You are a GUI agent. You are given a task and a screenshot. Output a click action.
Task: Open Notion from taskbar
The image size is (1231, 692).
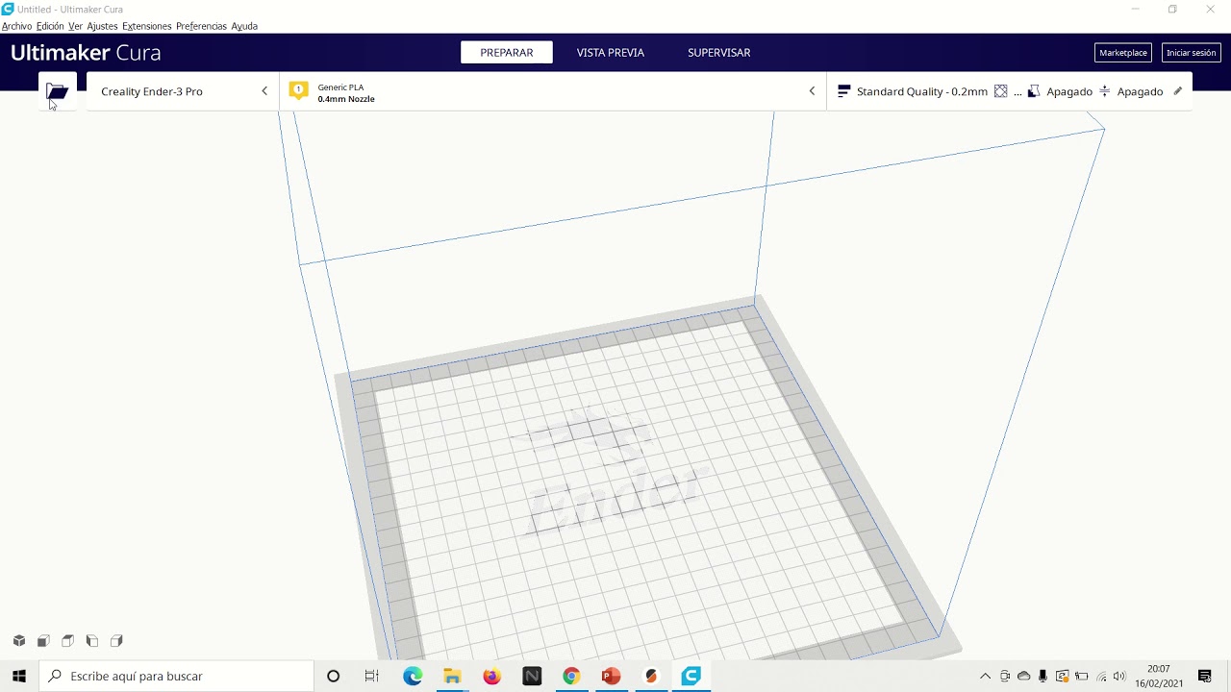coord(532,677)
